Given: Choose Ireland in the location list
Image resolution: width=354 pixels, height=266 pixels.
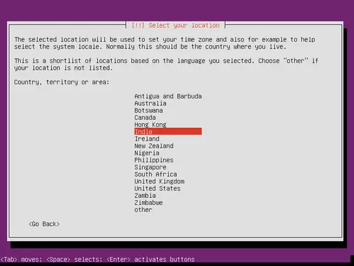Looking at the screenshot, I should pos(147,138).
